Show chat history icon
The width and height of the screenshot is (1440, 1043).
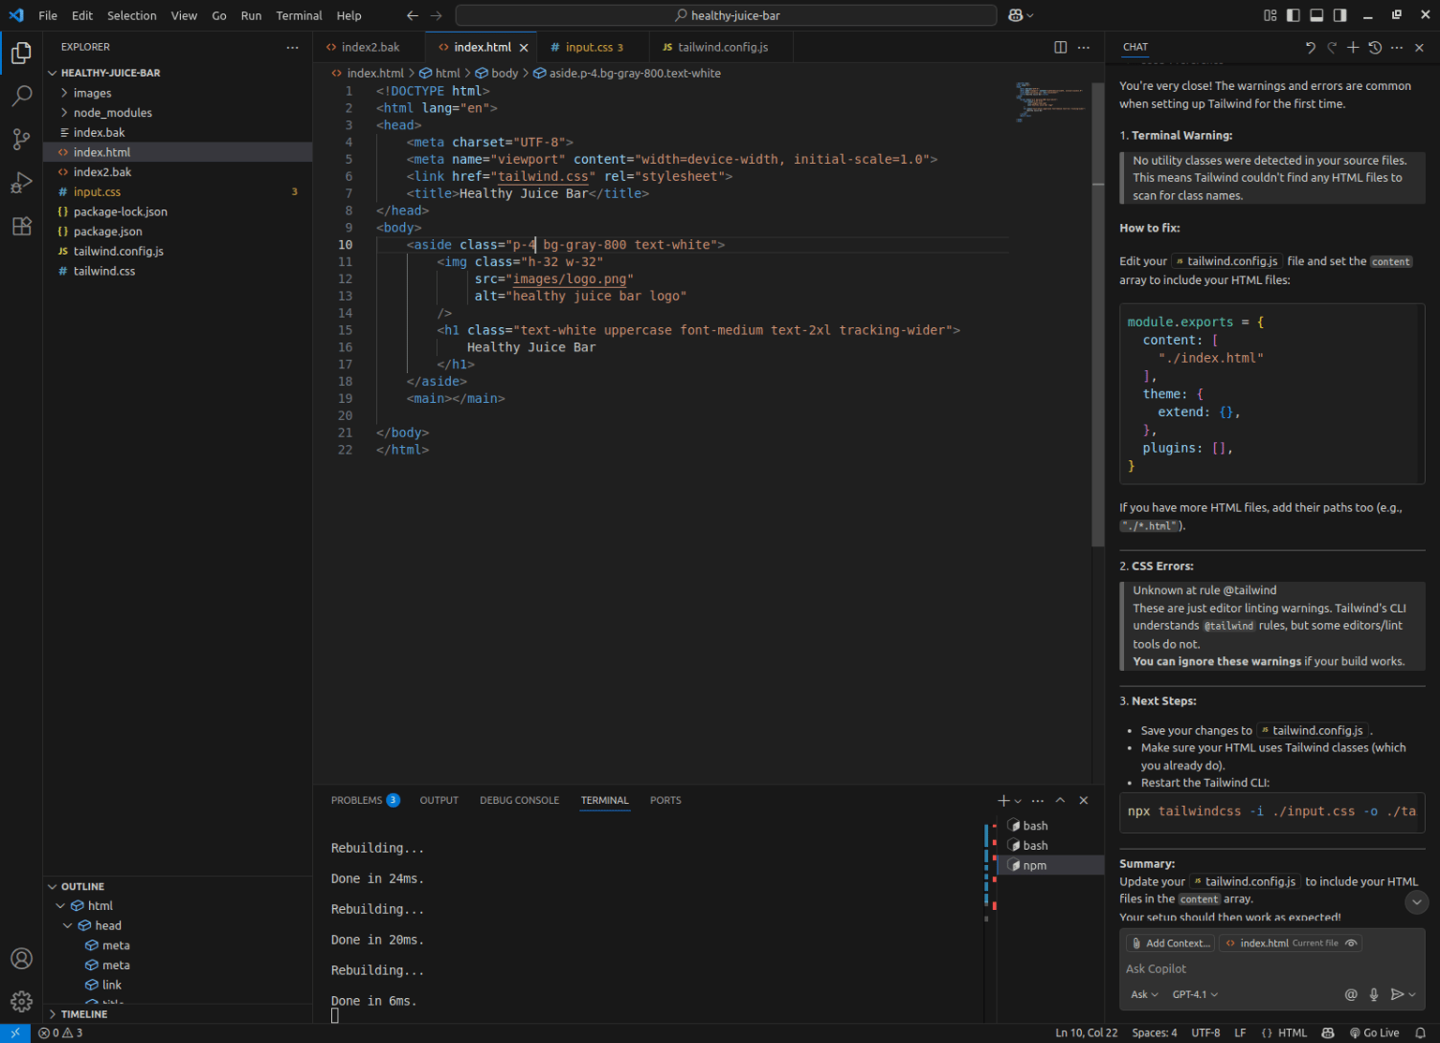click(x=1375, y=47)
